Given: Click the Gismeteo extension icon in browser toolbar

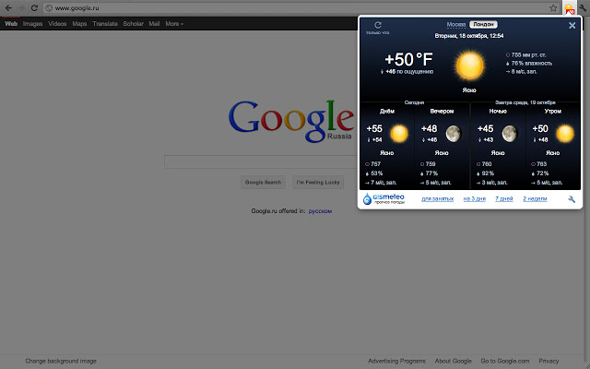Looking at the screenshot, I should click(570, 8).
